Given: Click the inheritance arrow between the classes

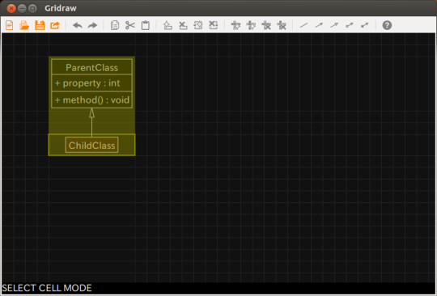Looking at the screenshot, I should pos(91,122).
